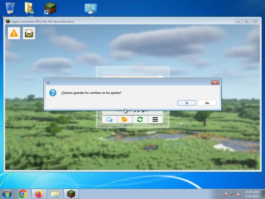Viewport: 265px width, 199px height.
Task: Open the clock showing 11:03 AM
Action: (x=252, y=194)
